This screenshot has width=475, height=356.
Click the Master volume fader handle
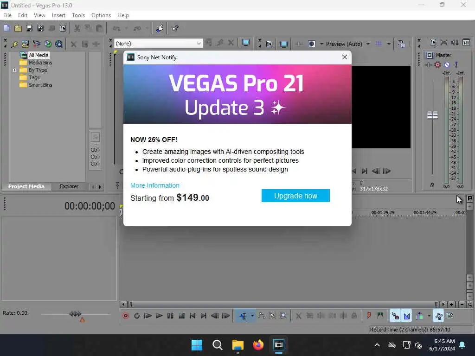click(432, 115)
